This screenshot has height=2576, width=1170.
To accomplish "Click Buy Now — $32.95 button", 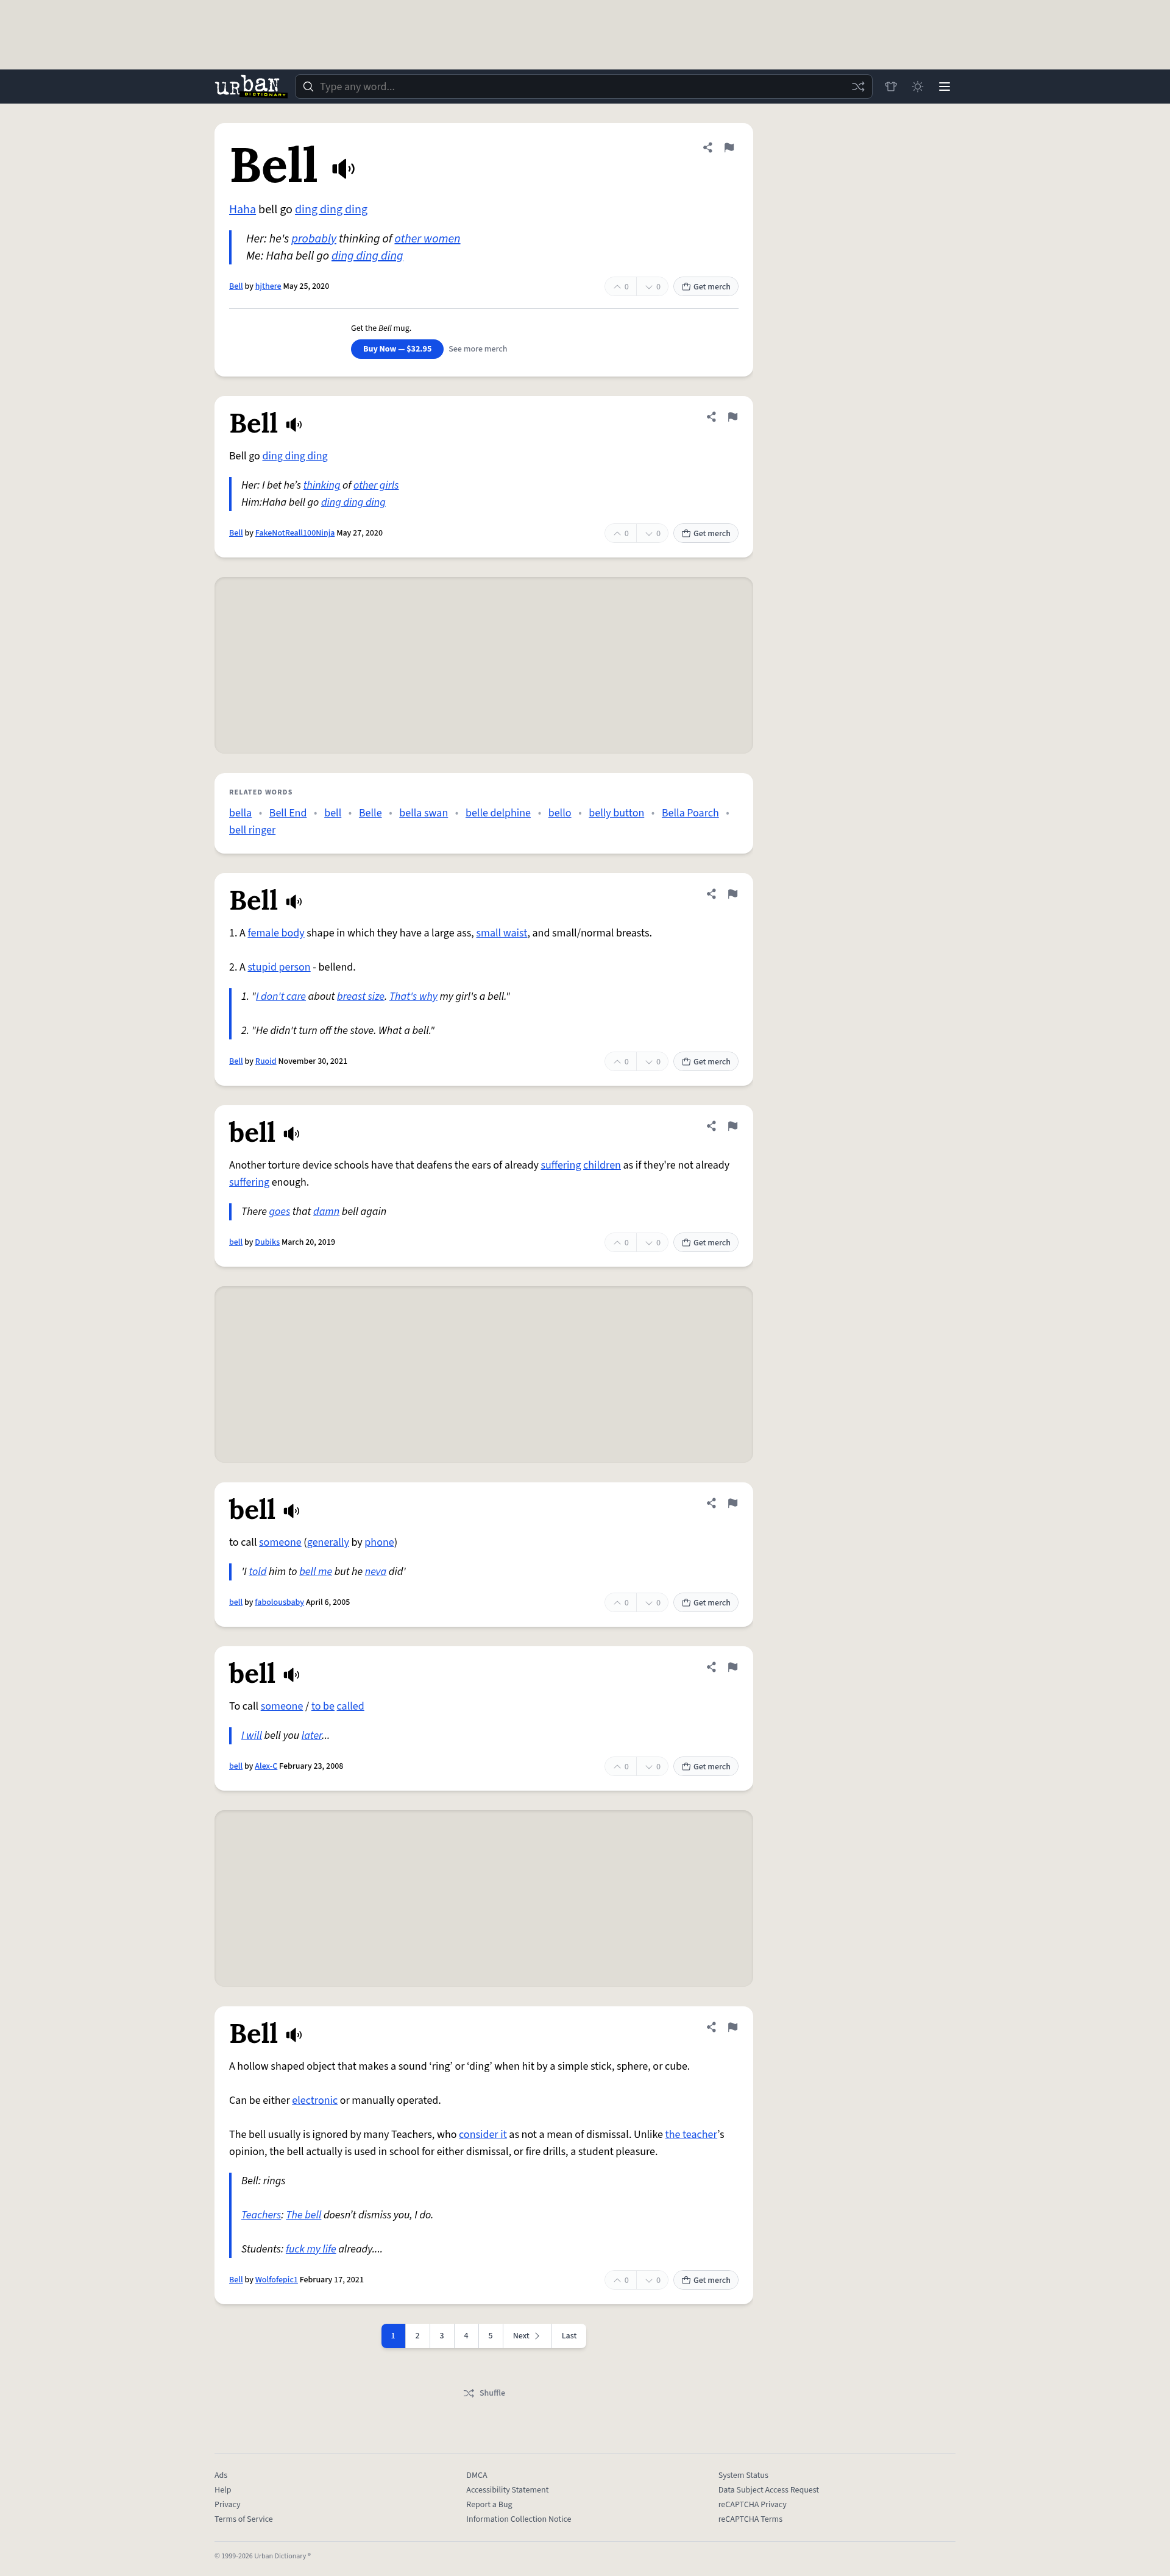I will 397,349.
